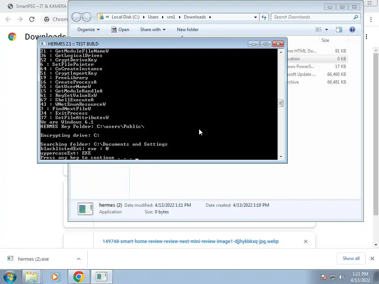Go back in the Explorer window
Viewport: 379px width, 284px height.
pos(76,17)
